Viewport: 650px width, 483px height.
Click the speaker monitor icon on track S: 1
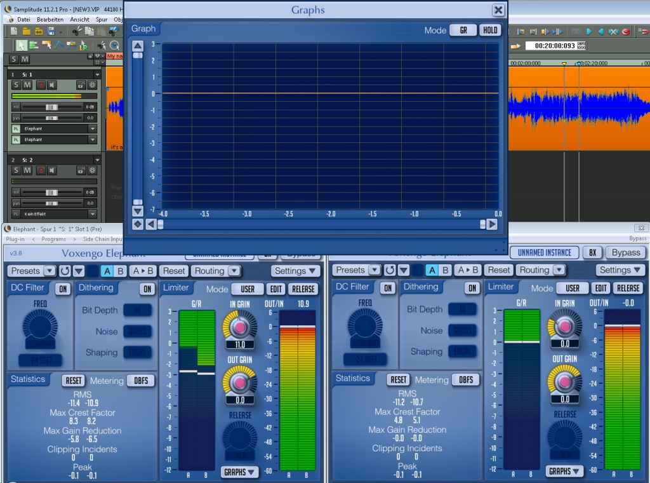[x=52, y=85]
